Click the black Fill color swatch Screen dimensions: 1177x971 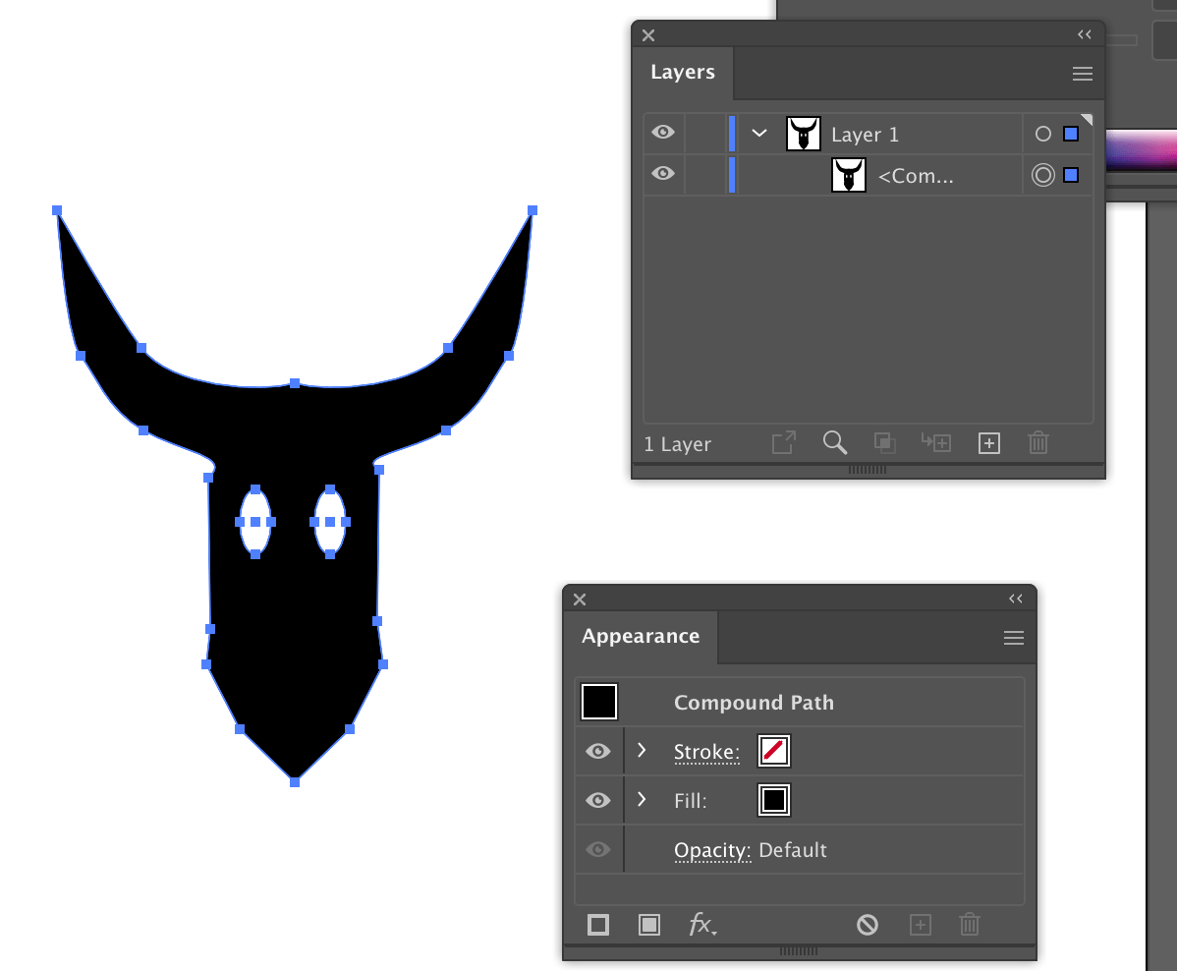click(x=773, y=800)
